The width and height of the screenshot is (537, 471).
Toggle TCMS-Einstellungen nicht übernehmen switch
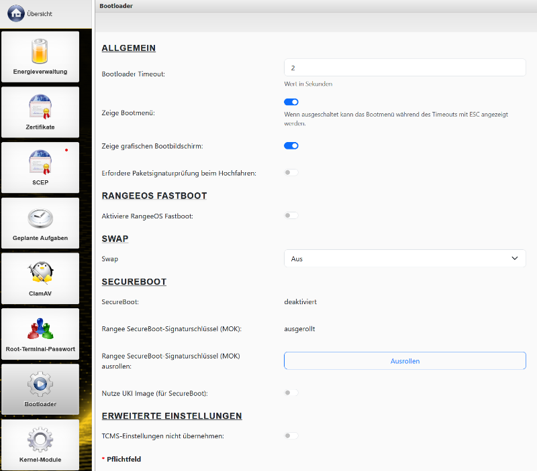(291, 435)
